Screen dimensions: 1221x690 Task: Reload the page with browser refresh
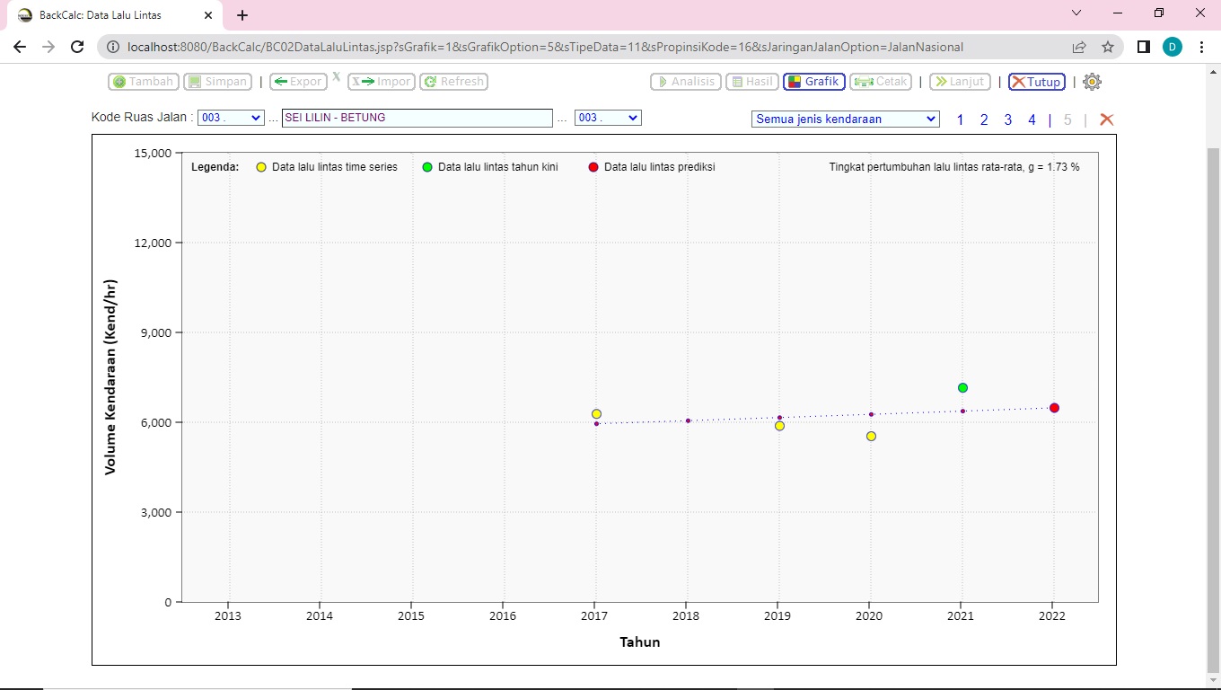(77, 47)
